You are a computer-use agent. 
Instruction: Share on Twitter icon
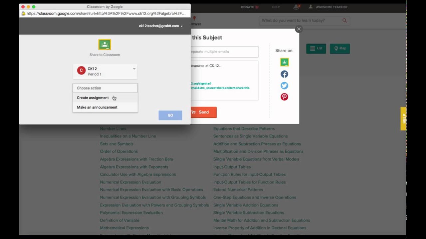coord(284,86)
